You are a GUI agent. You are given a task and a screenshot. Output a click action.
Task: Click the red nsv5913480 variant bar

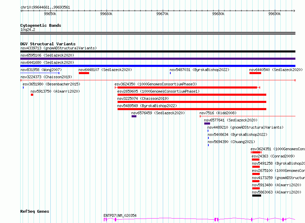tap(256, 188)
